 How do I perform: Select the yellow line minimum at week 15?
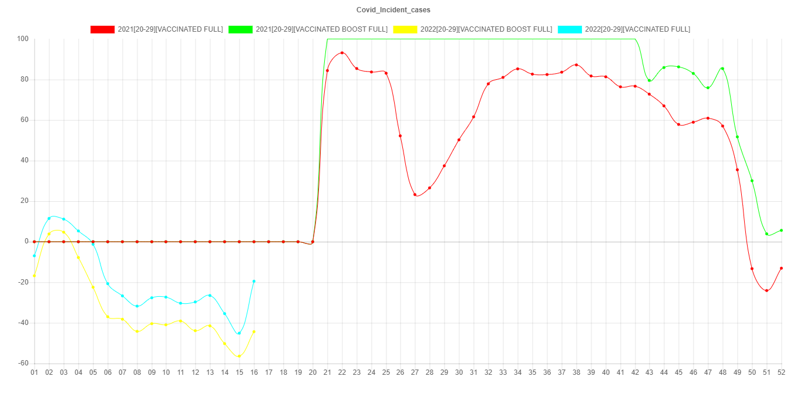[x=239, y=356]
